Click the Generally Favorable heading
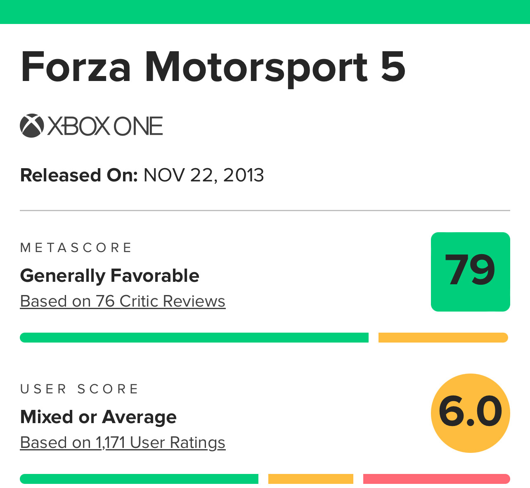Image resolution: width=530 pixels, height=488 pixels. point(110,276)
